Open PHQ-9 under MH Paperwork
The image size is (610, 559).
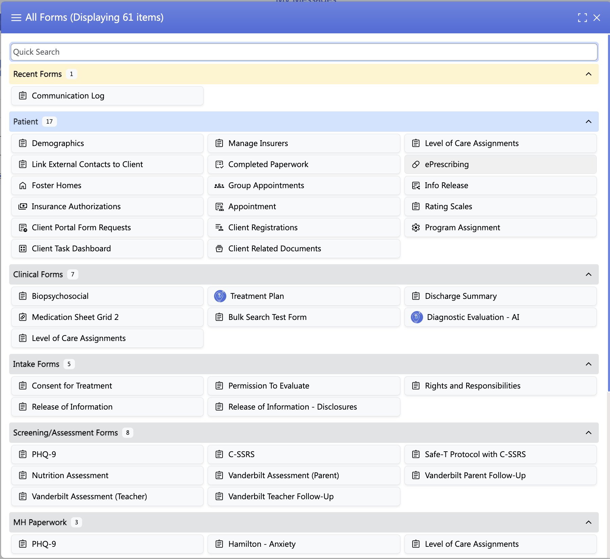(107, 544)
